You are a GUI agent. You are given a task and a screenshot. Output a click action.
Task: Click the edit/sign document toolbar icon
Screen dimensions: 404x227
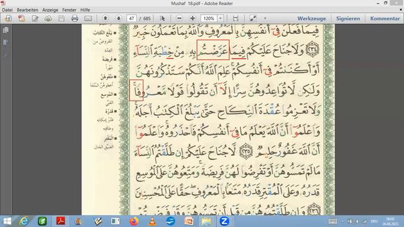point(35,18)
